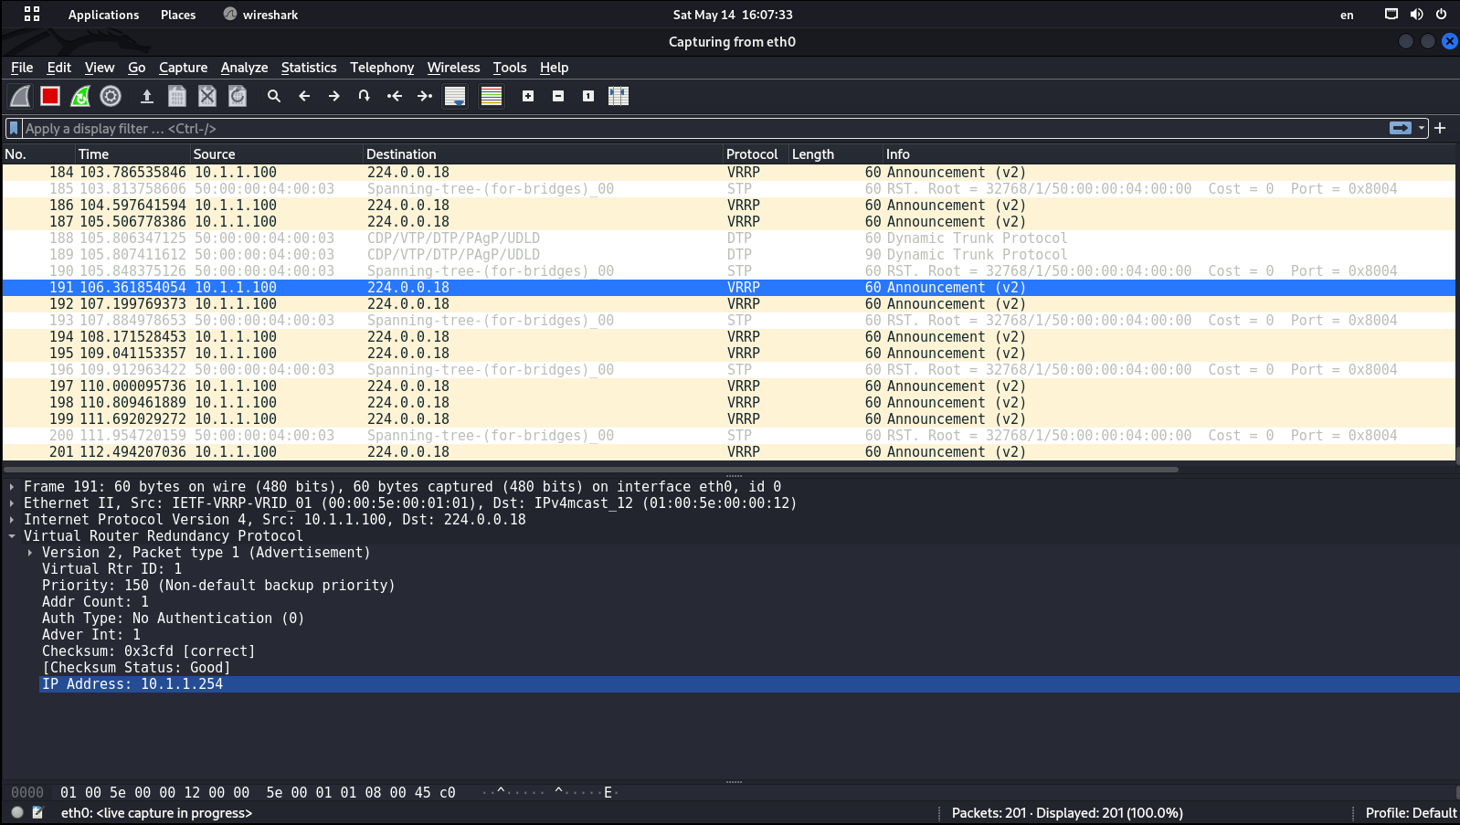
Task: Sort by the Source column header
Action: click(x=277, y=154)
